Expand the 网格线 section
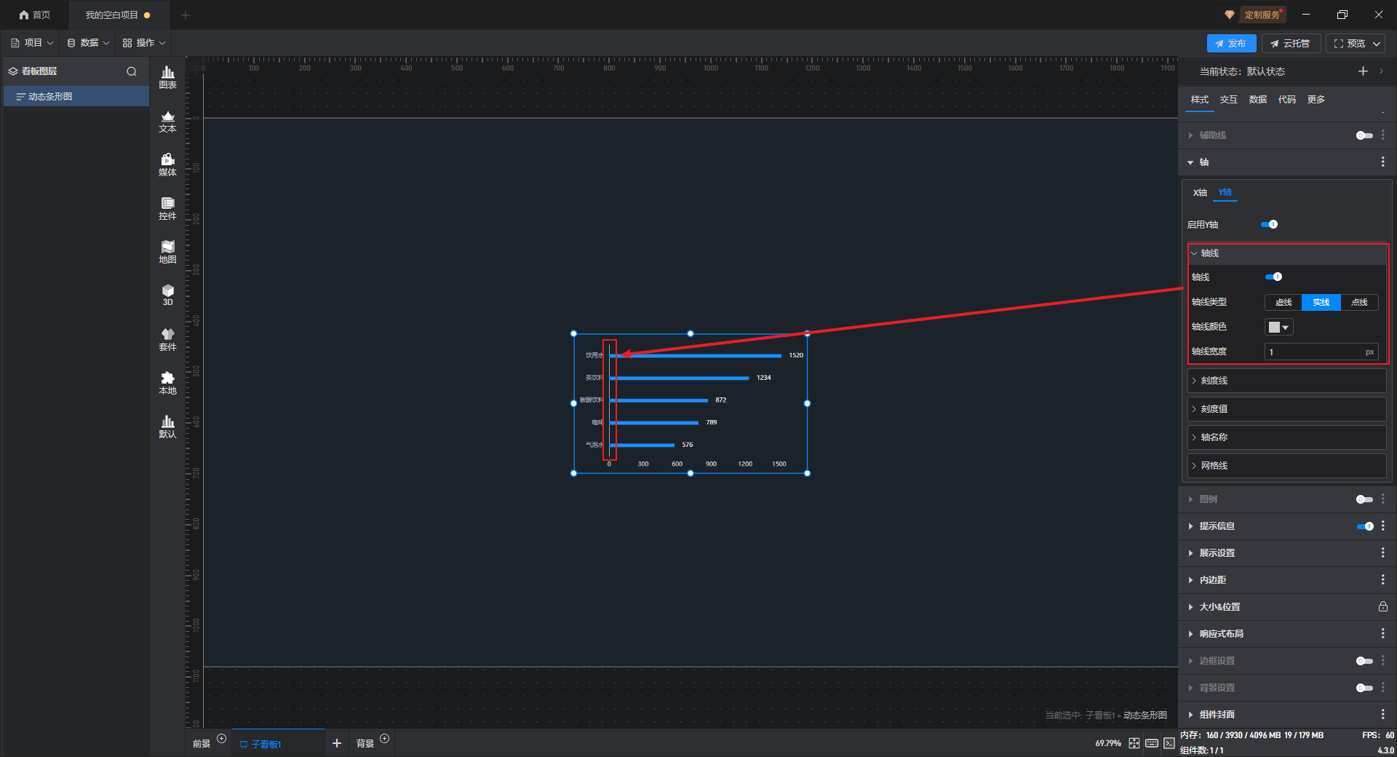1397x757 pixels. [1286, 466]
